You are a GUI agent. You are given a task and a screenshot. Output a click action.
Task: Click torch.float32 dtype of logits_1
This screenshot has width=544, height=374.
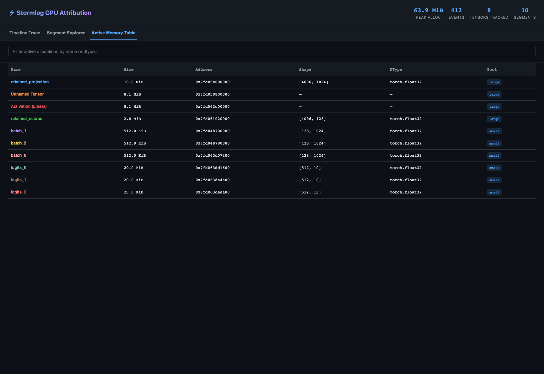click(406, 180)
